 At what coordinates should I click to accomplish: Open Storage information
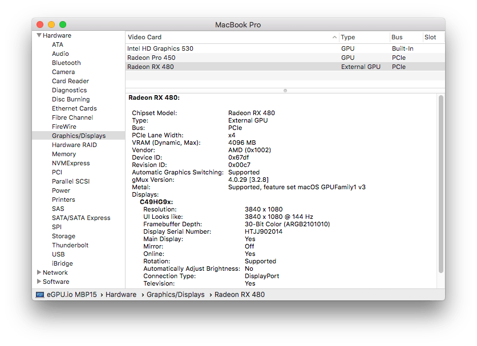tap(63, 236)
